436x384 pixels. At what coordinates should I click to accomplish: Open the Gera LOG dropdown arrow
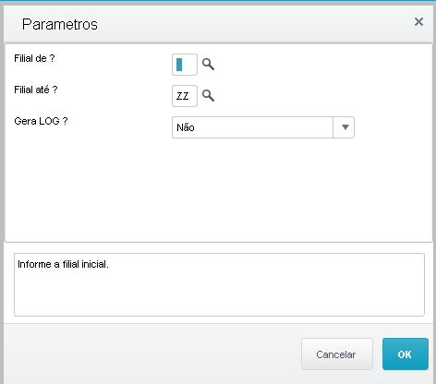(344, 127)
